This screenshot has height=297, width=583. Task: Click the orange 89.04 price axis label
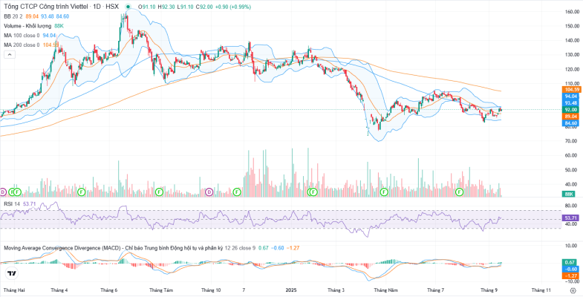tap(570, 117)
